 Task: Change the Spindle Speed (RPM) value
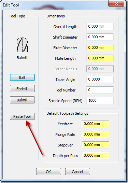click(x=100, y=100)
